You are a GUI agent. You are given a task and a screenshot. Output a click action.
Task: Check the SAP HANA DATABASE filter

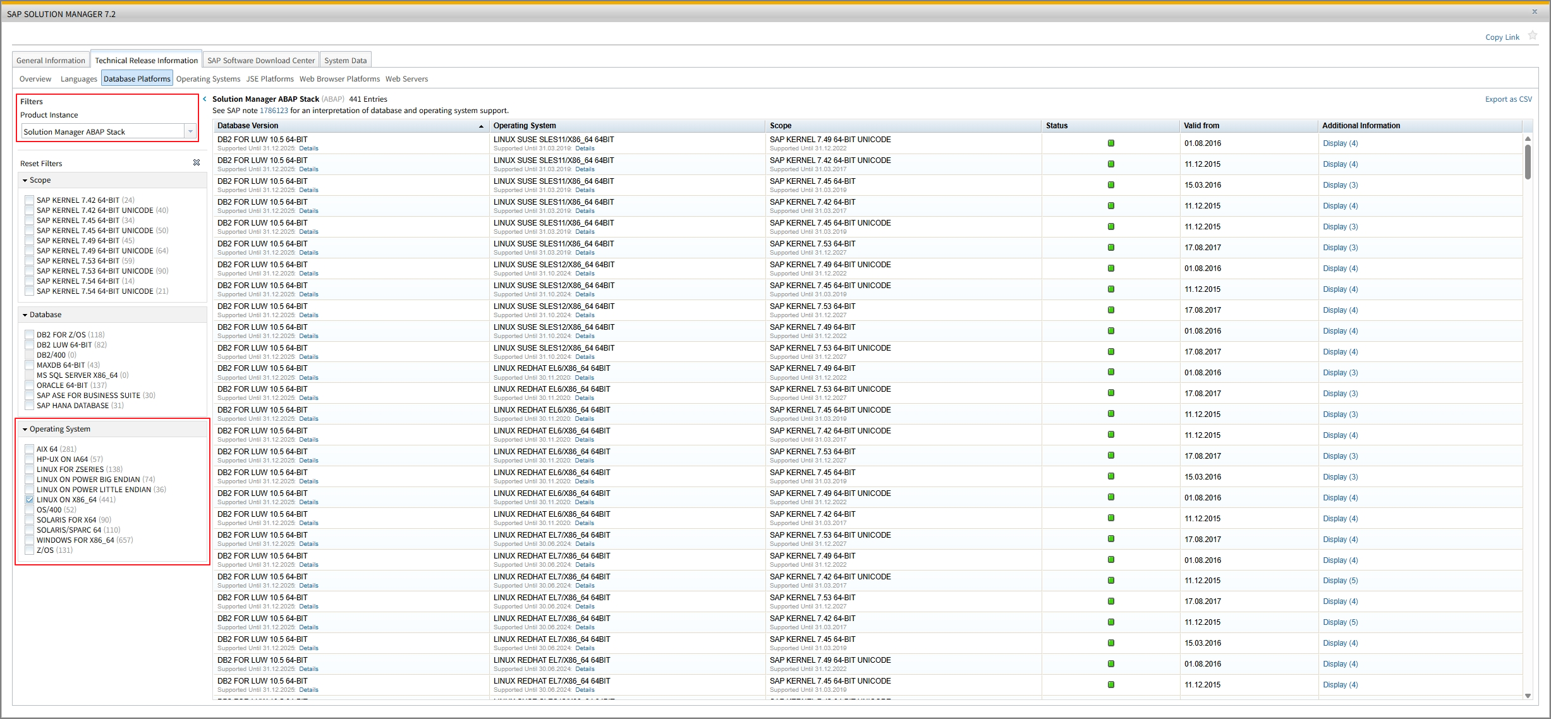point(29,406)
